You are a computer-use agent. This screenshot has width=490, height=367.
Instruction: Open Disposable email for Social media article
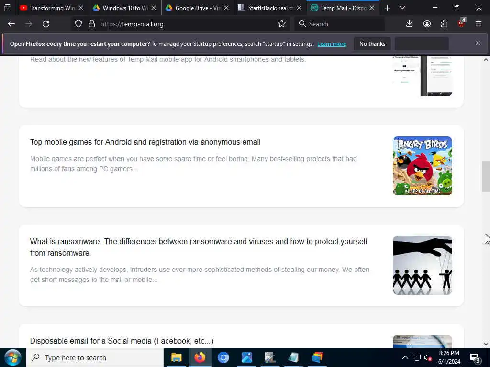pyautogui.click(x=122, y=341)
